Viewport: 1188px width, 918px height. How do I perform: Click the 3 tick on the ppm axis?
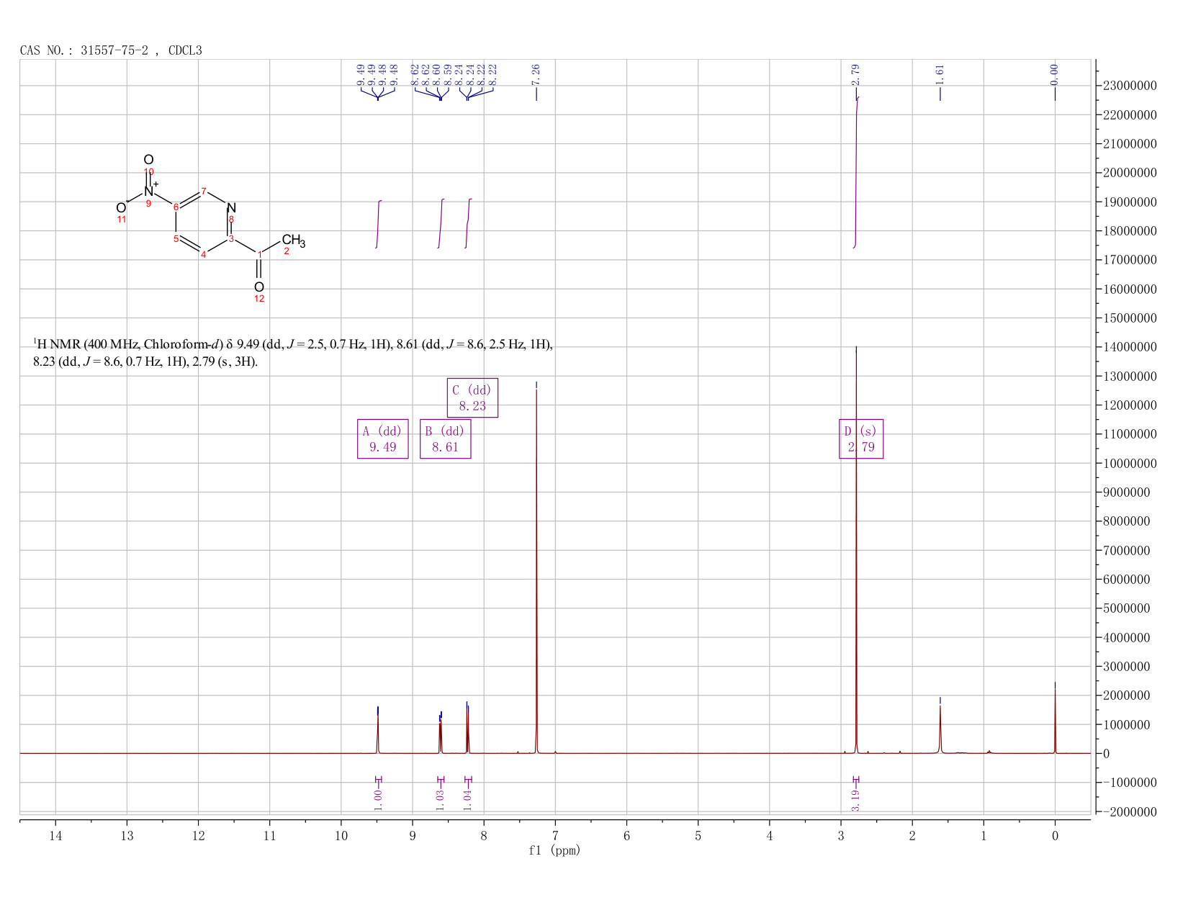click(841, 836)
